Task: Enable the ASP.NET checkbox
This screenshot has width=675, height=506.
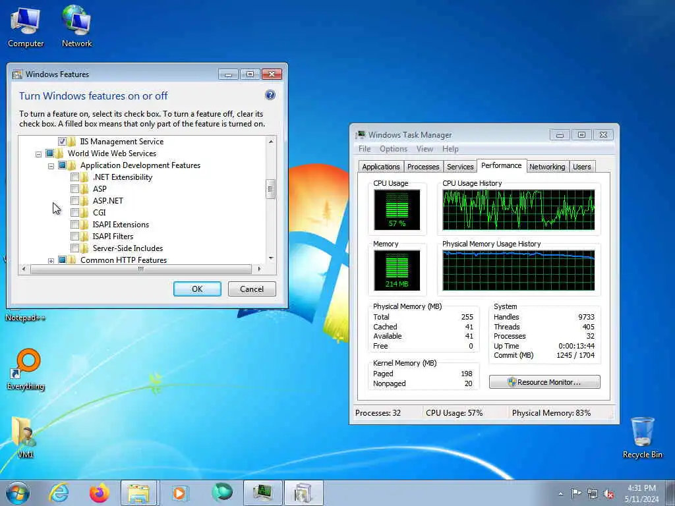Action: tap(74, 200)
